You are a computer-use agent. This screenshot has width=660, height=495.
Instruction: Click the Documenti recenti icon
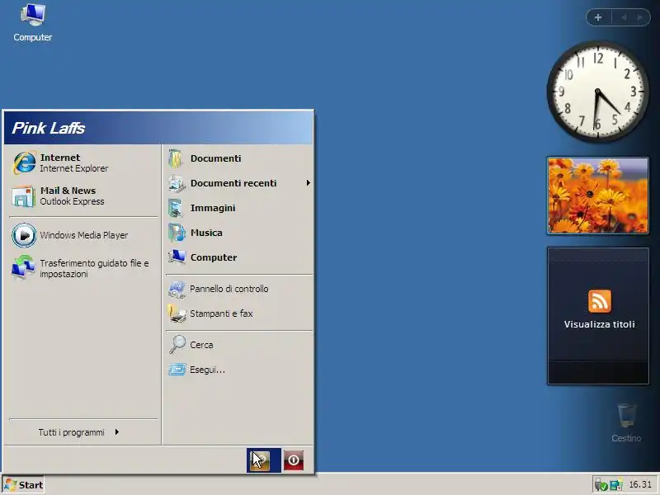(176, 183)
